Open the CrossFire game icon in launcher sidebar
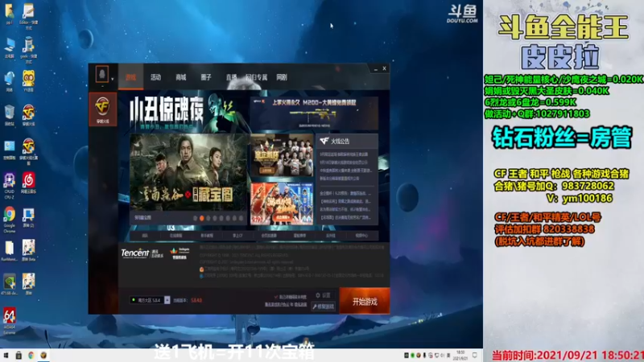 pyautogui.click(x=103, y=109)
